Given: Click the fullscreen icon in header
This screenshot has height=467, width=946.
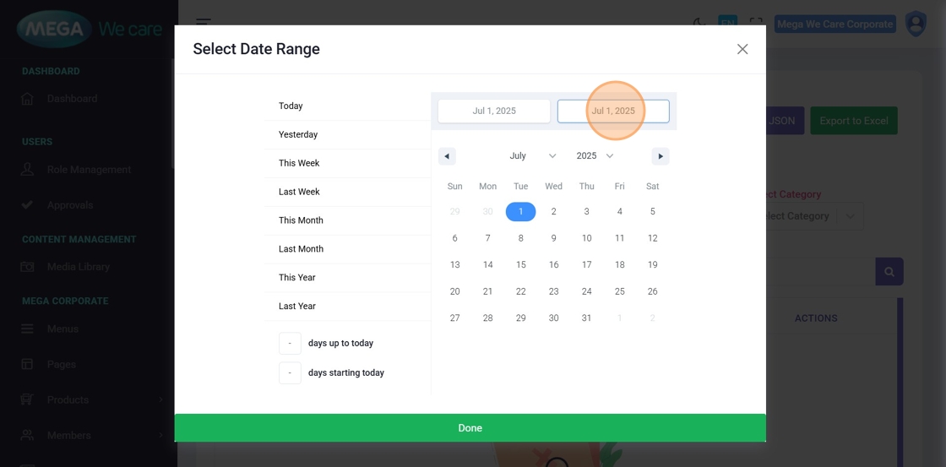Looking at the screenshot, I should point(756,24).
